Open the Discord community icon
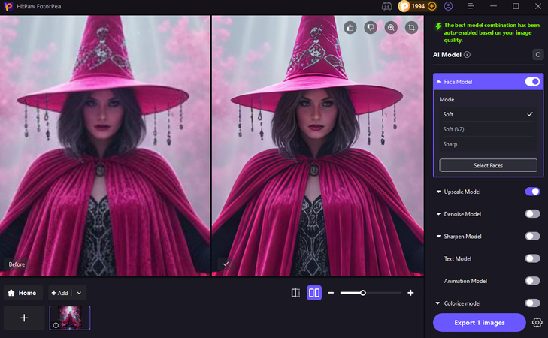548x338 pixels. tap(386, 6)
